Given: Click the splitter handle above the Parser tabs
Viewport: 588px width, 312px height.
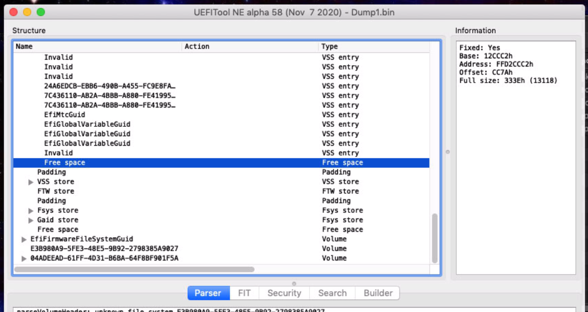Looking at the screenshot, I should 294,283.
